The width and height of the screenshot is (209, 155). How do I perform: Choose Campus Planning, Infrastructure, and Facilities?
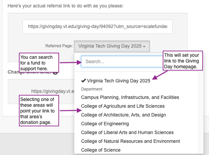click(130, 98)
